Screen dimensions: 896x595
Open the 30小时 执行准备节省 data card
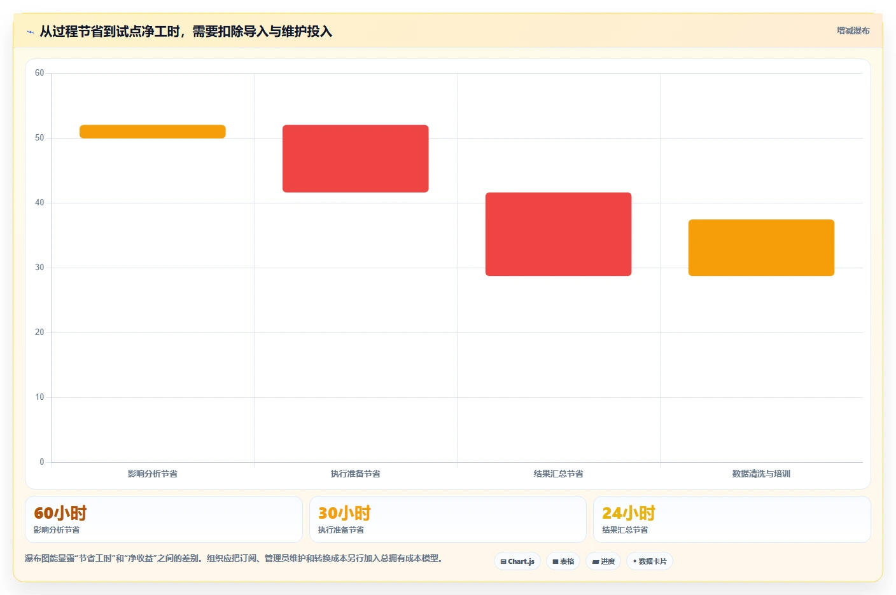447,519
